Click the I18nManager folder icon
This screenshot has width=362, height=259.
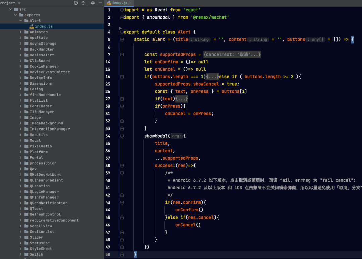pos(26,112)
